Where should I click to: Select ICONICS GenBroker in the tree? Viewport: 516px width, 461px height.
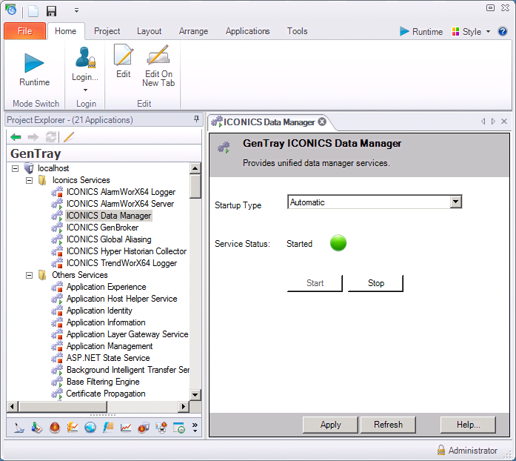click(102, 228)
